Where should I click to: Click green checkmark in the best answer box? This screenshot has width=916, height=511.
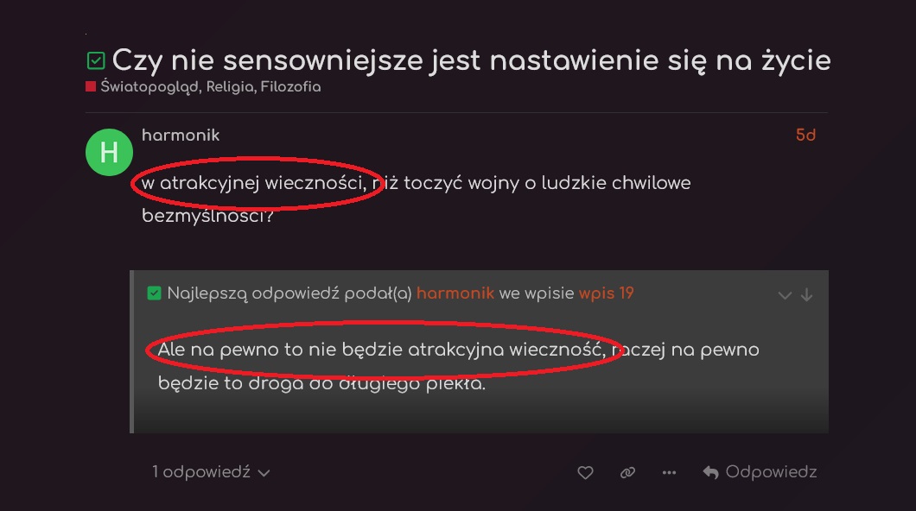click(155, 293)
